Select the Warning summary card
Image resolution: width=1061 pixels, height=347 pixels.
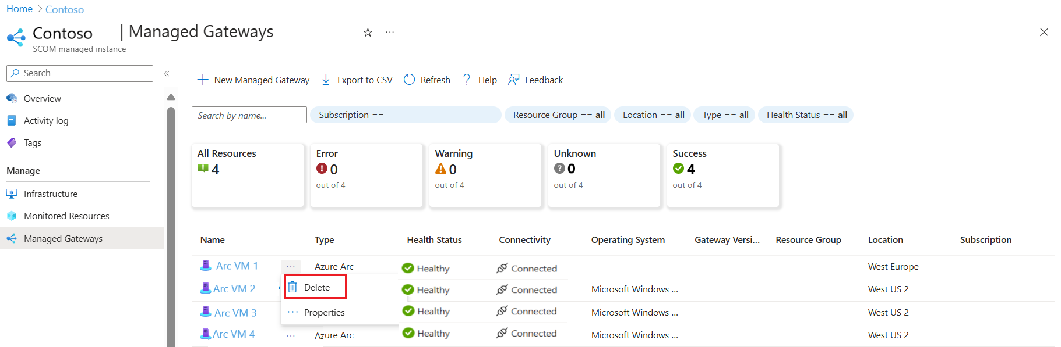pos(485,175)
